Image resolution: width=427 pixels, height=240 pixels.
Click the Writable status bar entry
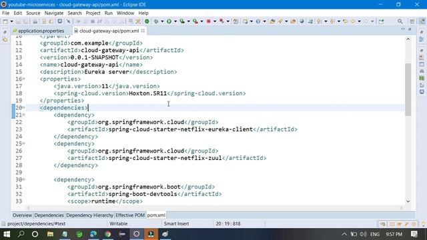[x=119, y=224]
